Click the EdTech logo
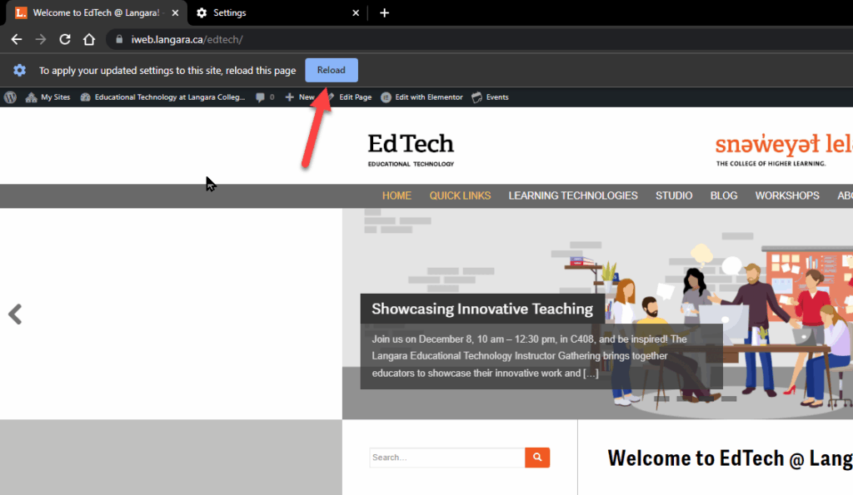The image size is (853, 495). (411, 150)
